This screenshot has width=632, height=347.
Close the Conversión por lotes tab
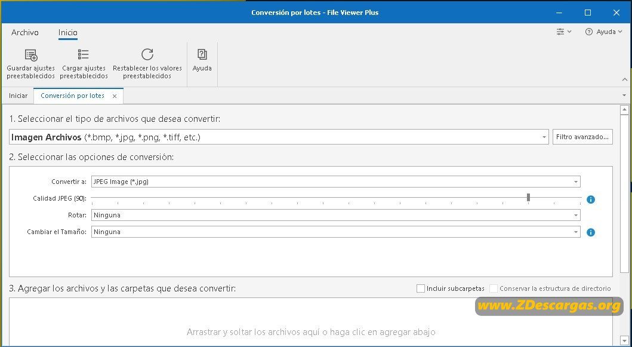tap(115, 96)
